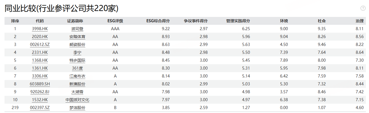Click stock code 603889.SH
This screenshot has height=113, width=369.
(x=40, y=84)
